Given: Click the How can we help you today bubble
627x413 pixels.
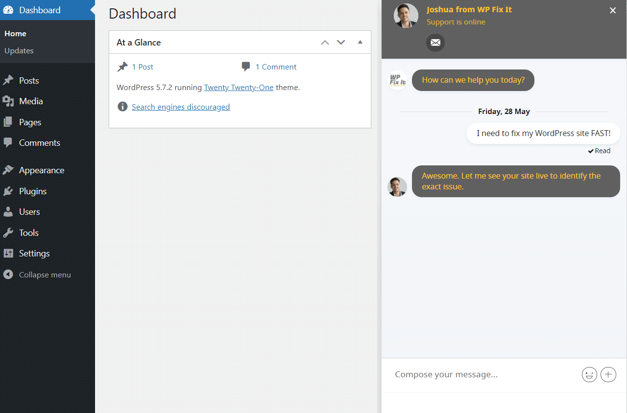Looking at the screenshot, I should [x=473, y=80].
